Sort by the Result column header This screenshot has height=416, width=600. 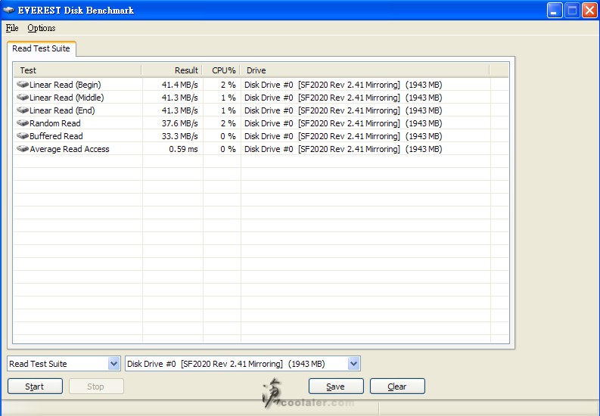click(172, 70)
